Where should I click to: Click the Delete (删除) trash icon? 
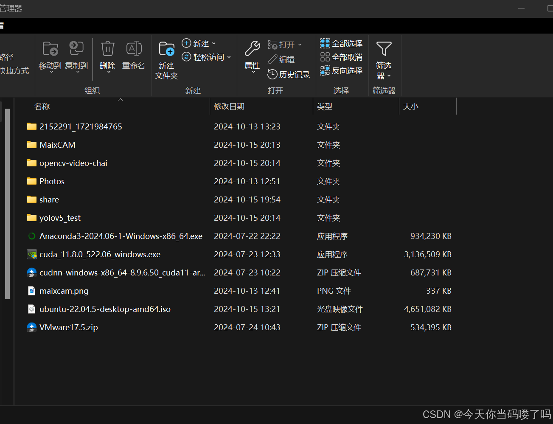coord(107,49)
